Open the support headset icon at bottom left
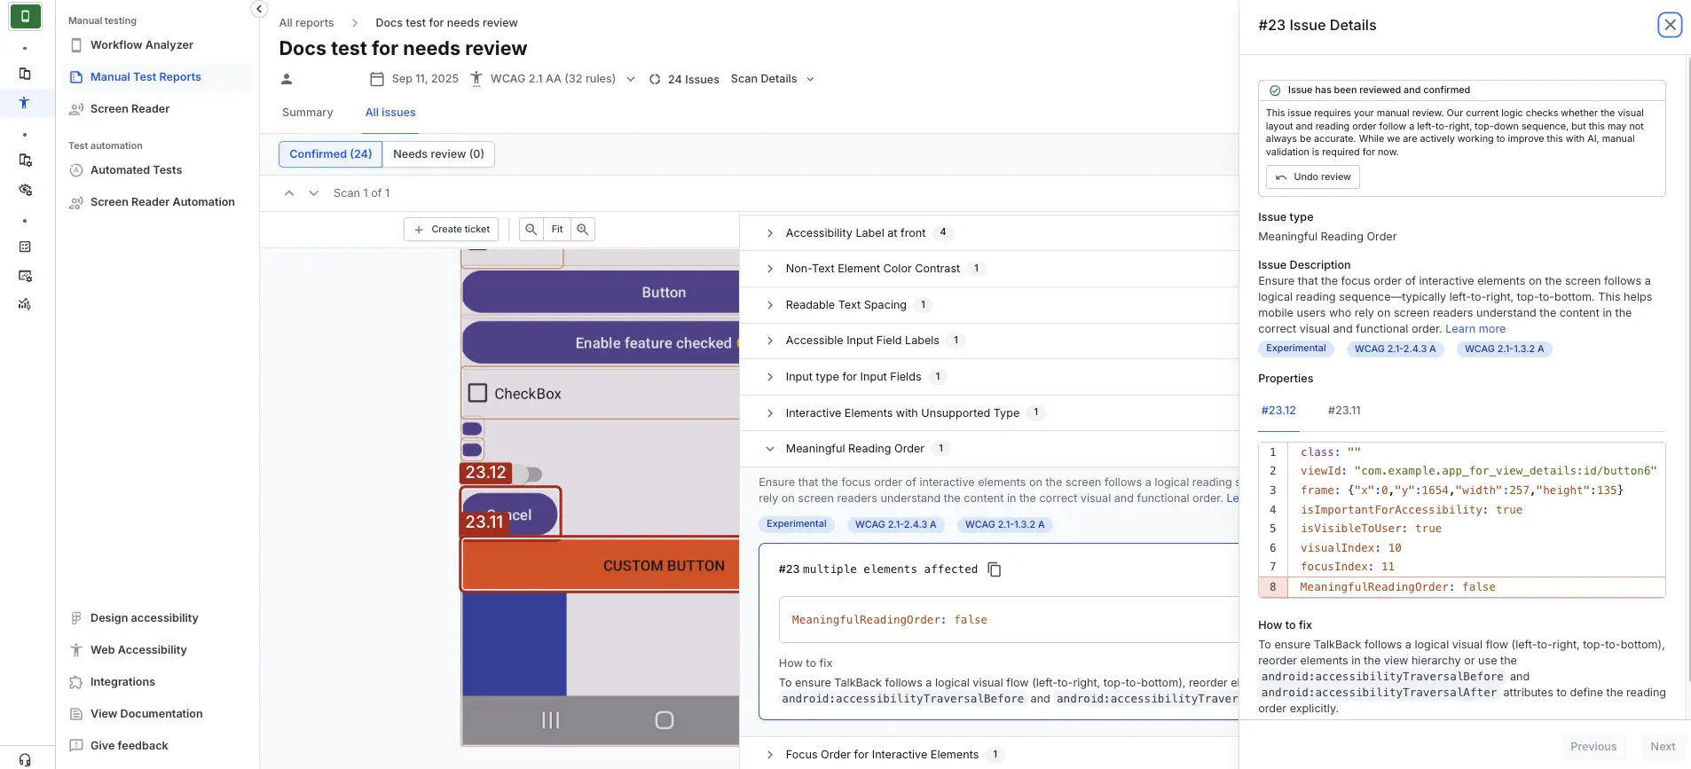The width and height of the screenshot is (1691, 769). click(x=25, y=759)
